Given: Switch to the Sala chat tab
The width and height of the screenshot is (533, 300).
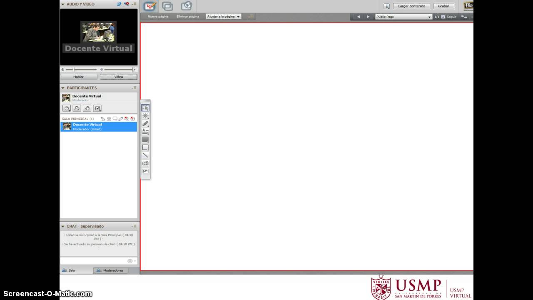Looking at the screenshot, I should pyautogui.click(x=77, y=270).
